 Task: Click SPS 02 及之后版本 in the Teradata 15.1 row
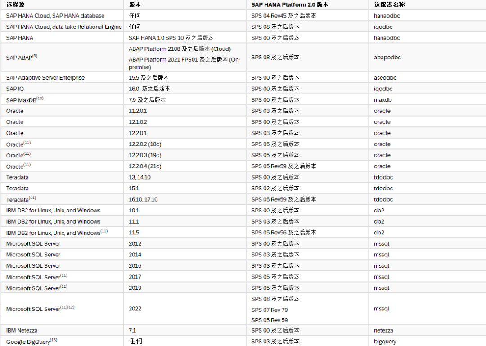tap(275, 189)
